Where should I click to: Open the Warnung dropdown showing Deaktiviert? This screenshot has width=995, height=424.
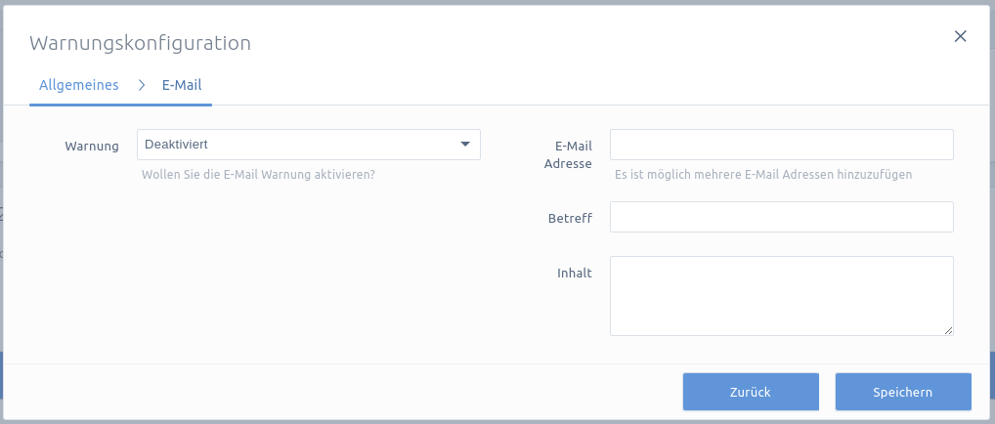[x=309, y=145]
